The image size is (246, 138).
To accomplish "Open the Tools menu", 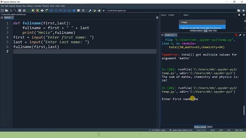I will pyautogui.click(x=52, y=6).
